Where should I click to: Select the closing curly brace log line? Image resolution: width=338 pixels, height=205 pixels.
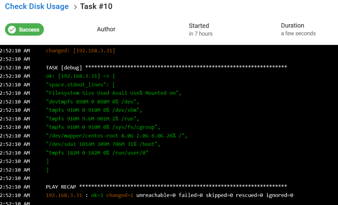click(x=48, y=170)
